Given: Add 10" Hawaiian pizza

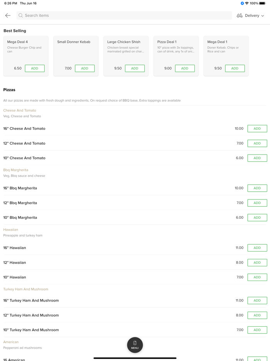Looking at the screenshot, I should click(257, 277).
